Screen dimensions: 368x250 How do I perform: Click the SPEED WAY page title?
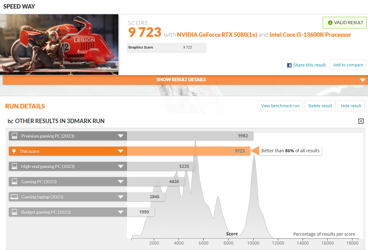(19, 7)
